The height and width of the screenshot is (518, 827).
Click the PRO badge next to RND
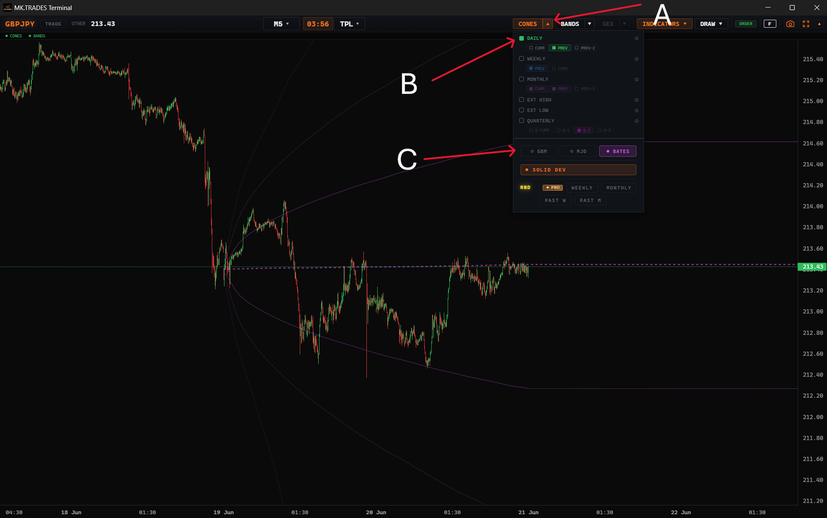point(553,188)
